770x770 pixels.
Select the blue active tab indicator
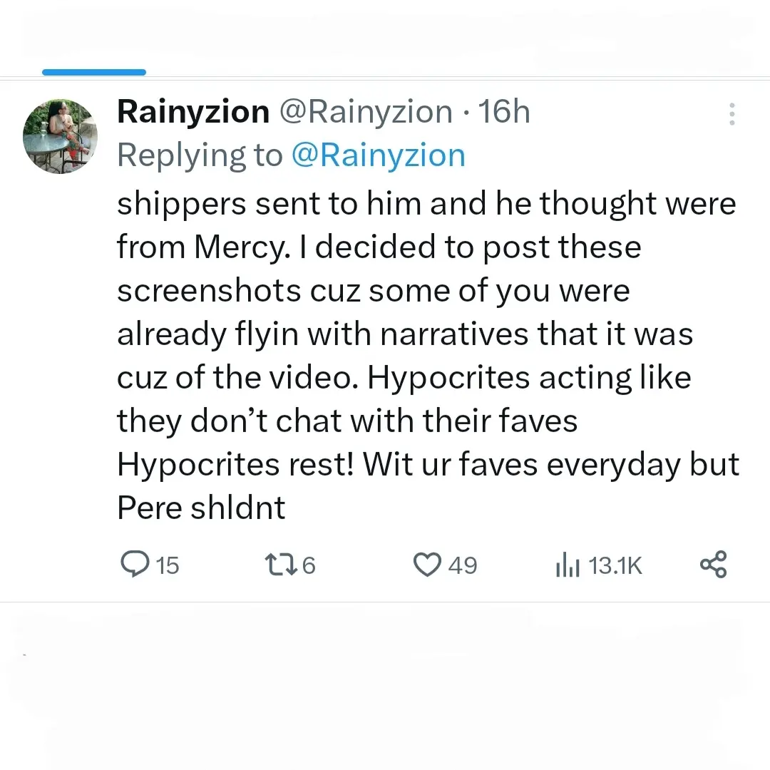point(94,72)
